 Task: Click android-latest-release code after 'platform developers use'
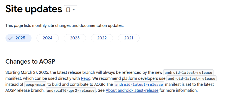click(191, 78)
